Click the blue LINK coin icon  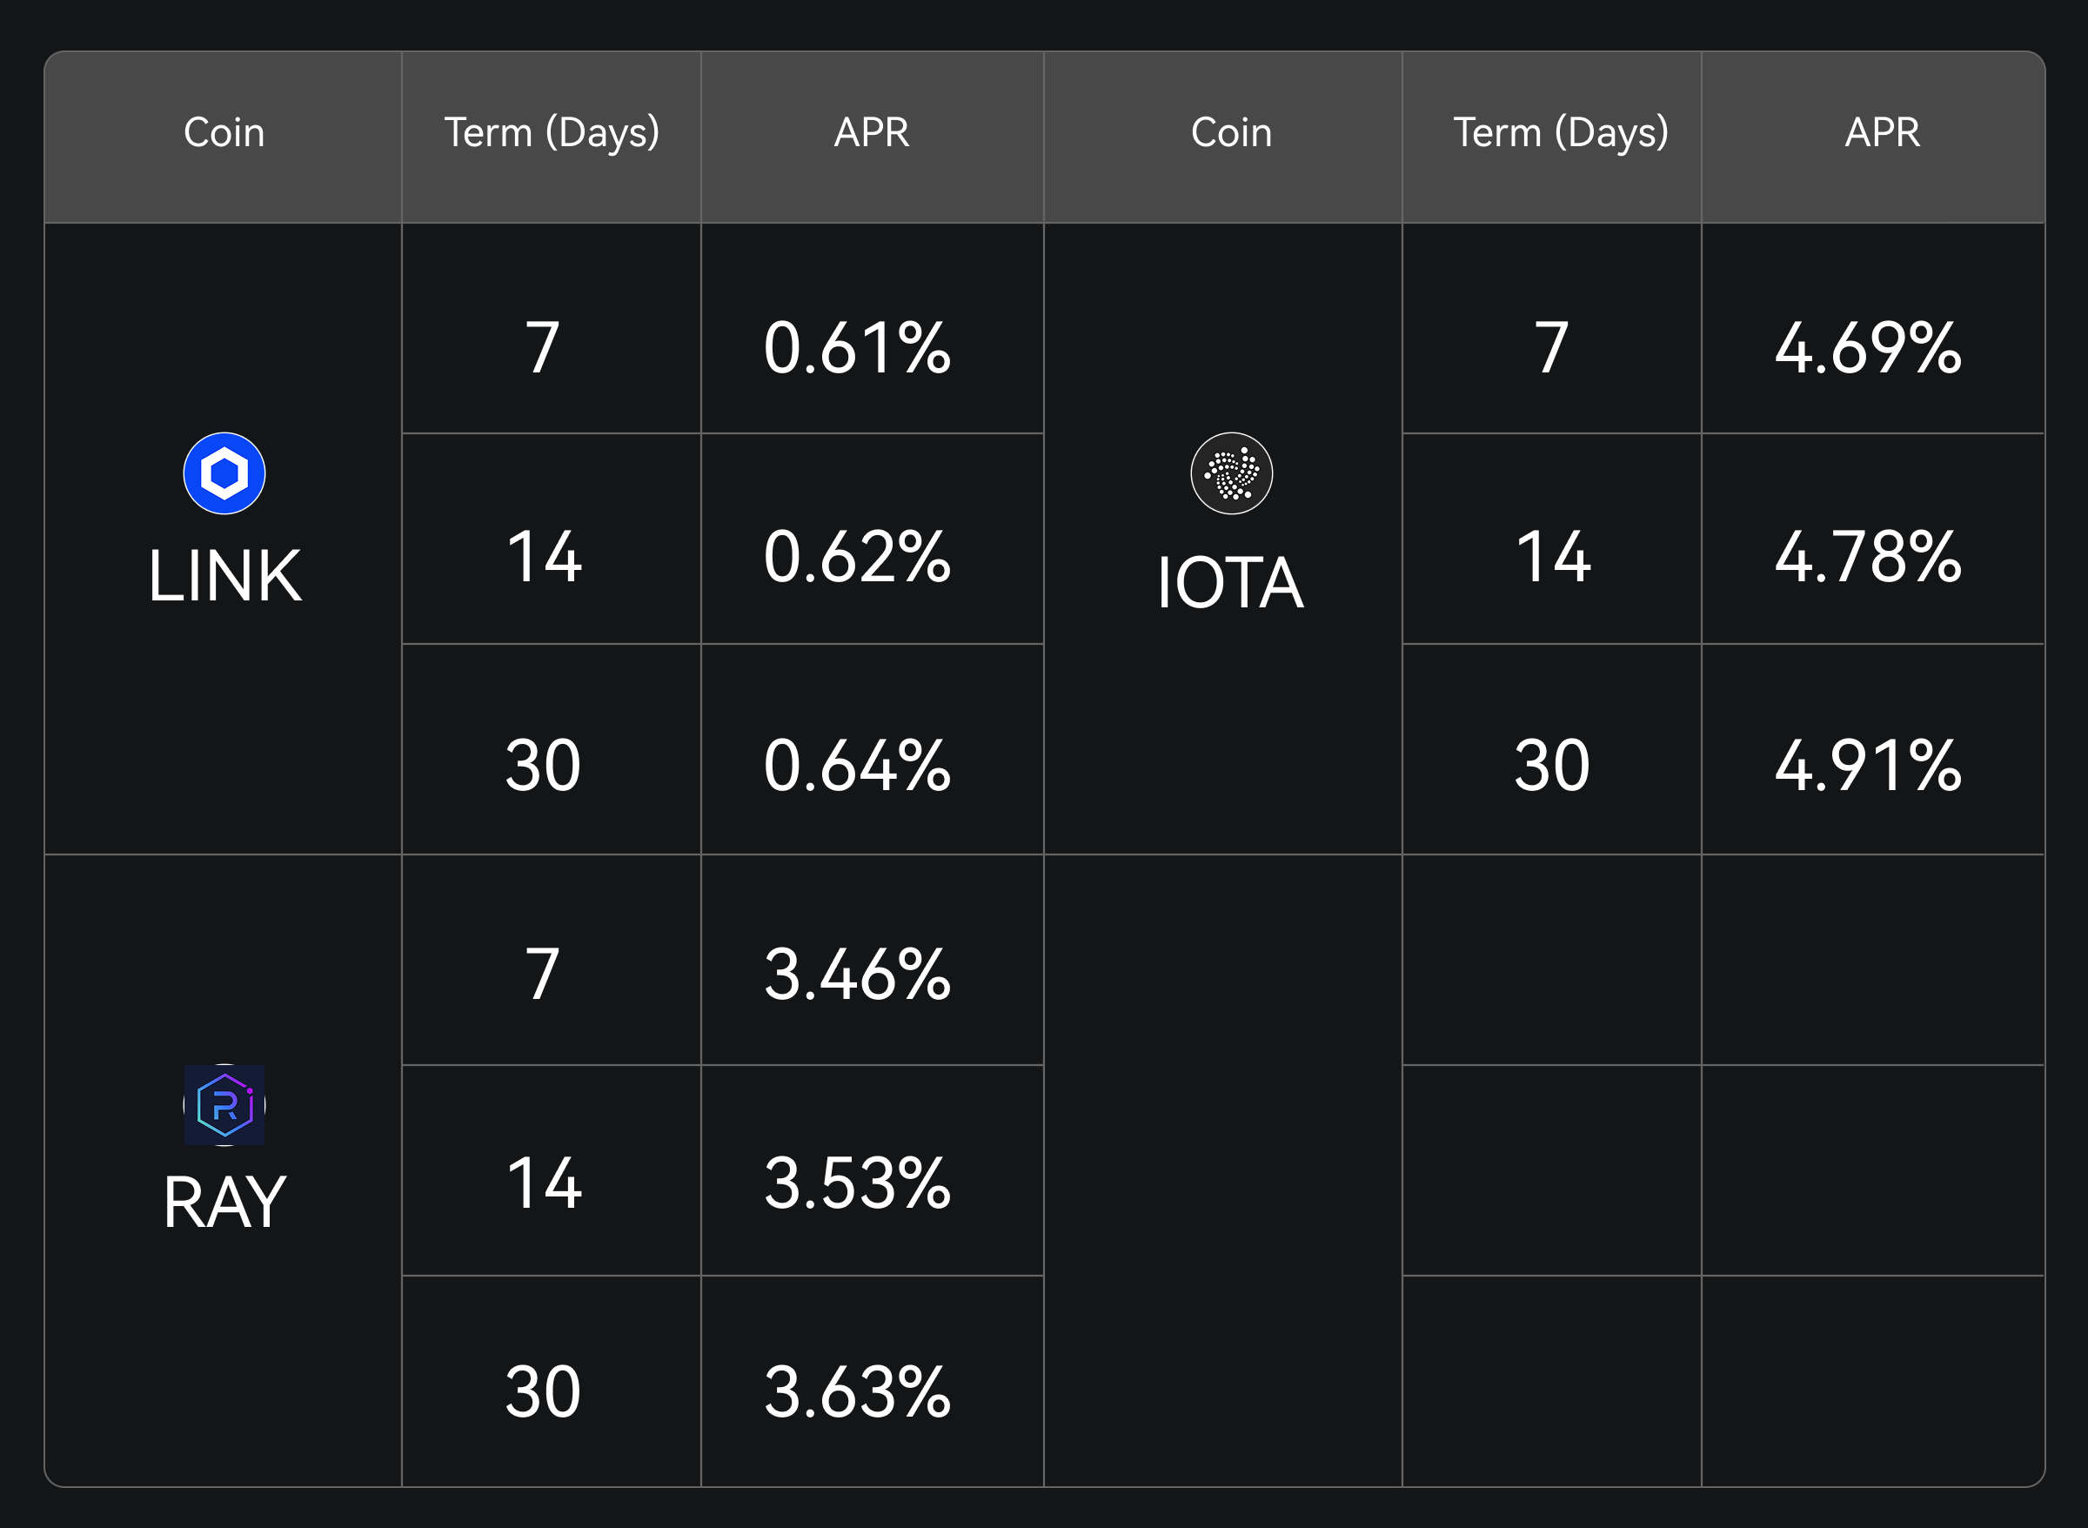point(224,472)
